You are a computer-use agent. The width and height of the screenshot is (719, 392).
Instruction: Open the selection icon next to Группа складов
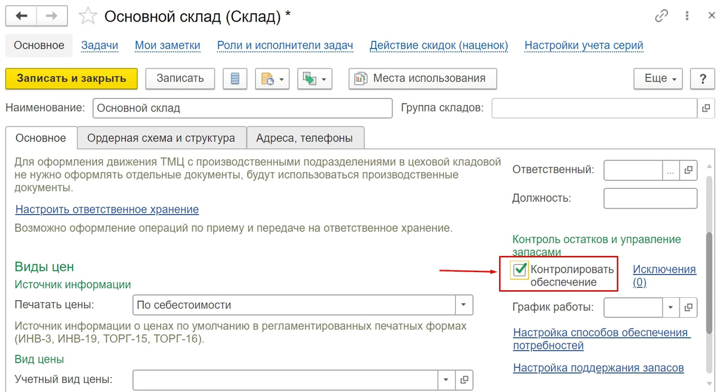[x=706, y=108]
